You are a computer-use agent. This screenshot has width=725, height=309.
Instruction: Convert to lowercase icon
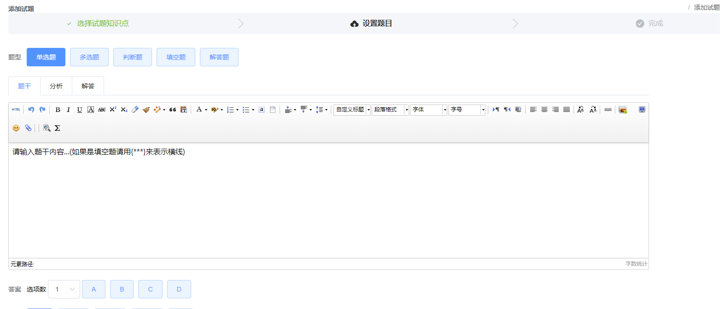(x=593, y=110)
